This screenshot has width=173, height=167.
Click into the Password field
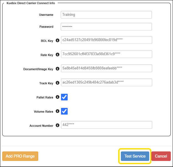(106, 27)
